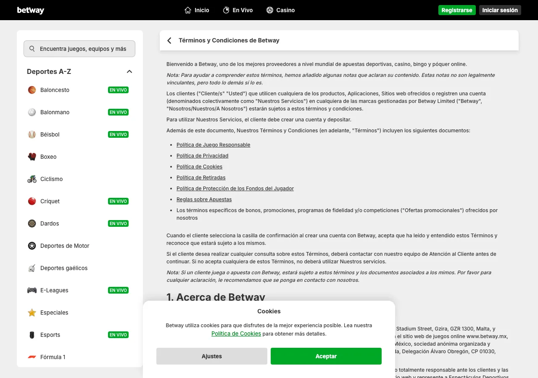Click the Deportes gaélicos icon
Image resolution: width=538 pixels, height=378 pixels.
tap(32, 268)
